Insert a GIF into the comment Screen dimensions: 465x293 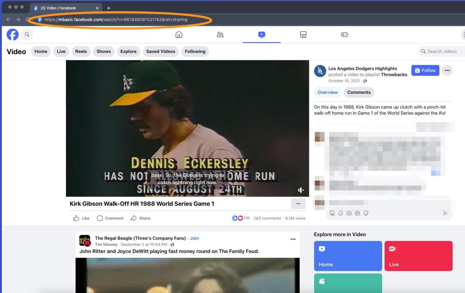358,213
